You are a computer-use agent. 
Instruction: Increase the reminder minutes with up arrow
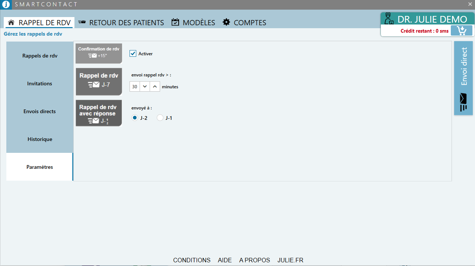pos(155,86)
